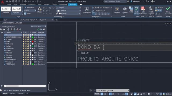The height and width of the screenshot is (96, 172).
Task: Turn off the Paredes layer bulb
Action: tap(24, 55)
